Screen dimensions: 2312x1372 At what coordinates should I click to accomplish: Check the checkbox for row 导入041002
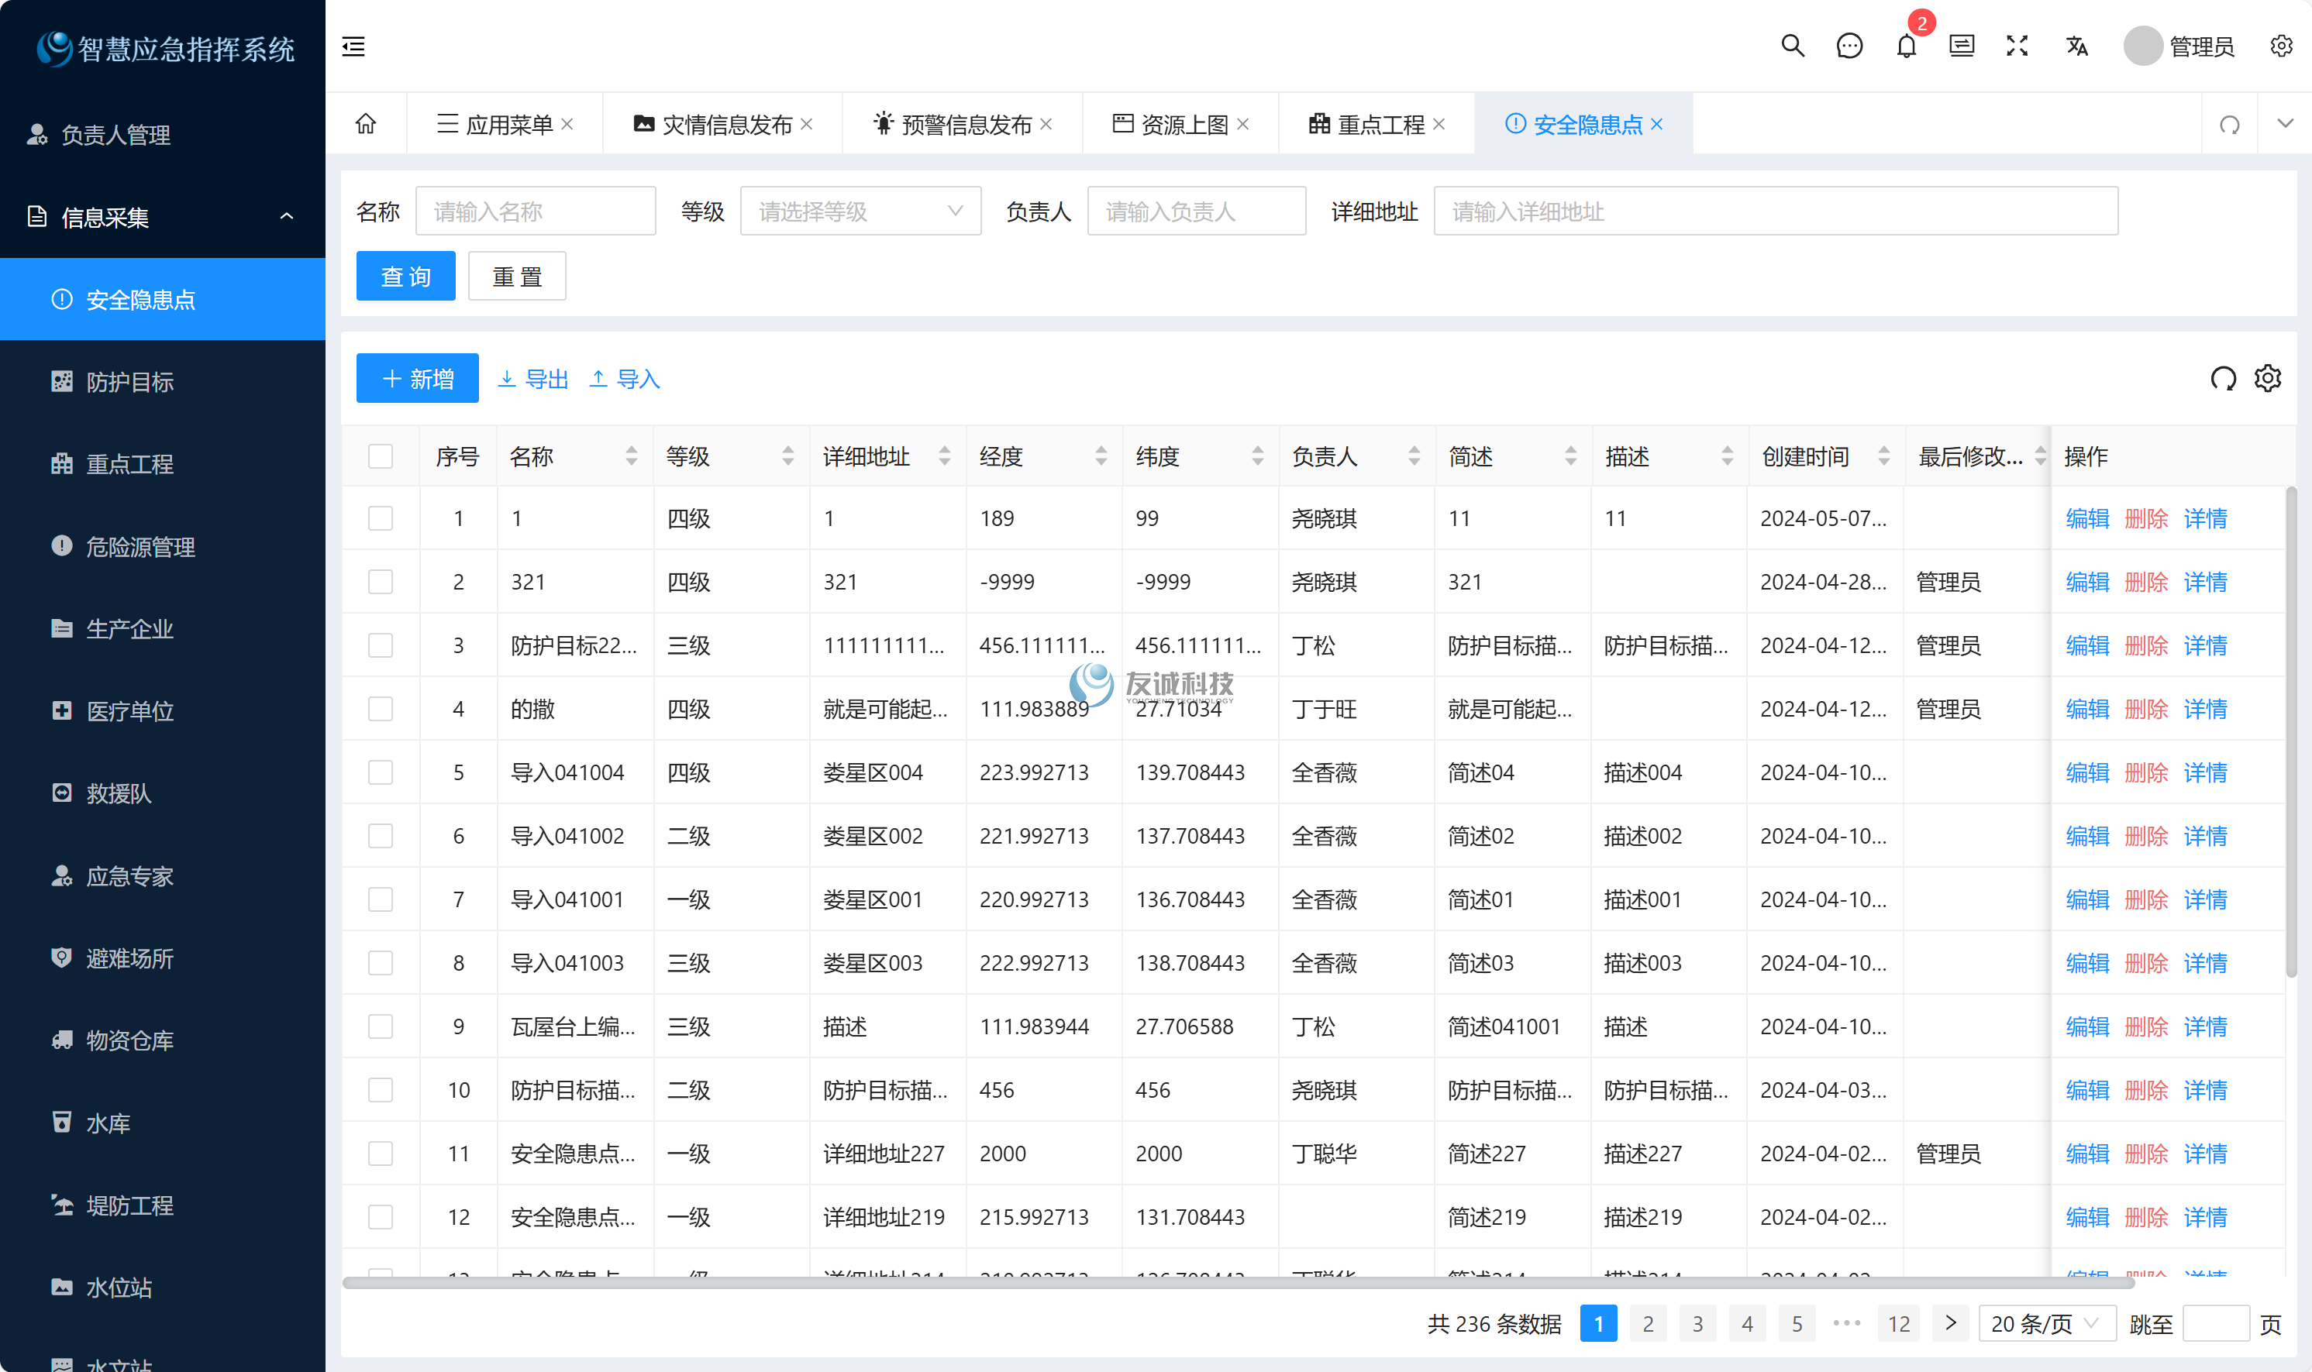pos(380,836)
